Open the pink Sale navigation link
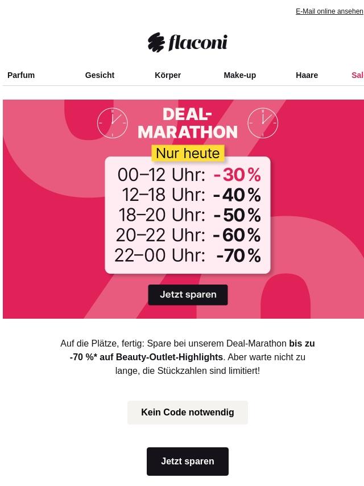 pyautogui.click(x=358, y=75)
